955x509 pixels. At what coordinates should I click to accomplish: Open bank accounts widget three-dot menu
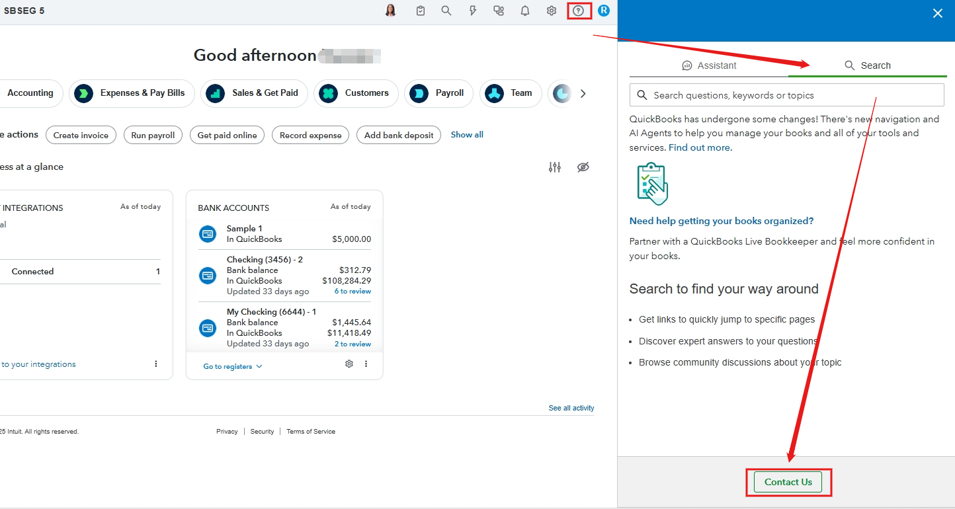(x=366, y=364)
